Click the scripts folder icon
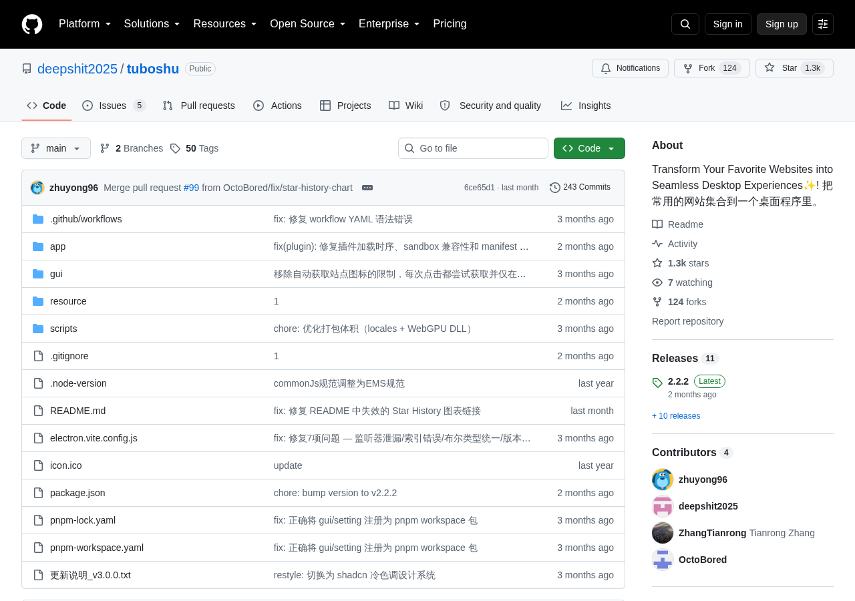This screenshot has width=855, height=601. (x=38, y=329)
